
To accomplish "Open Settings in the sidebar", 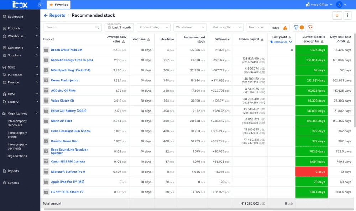I will 14,183.
